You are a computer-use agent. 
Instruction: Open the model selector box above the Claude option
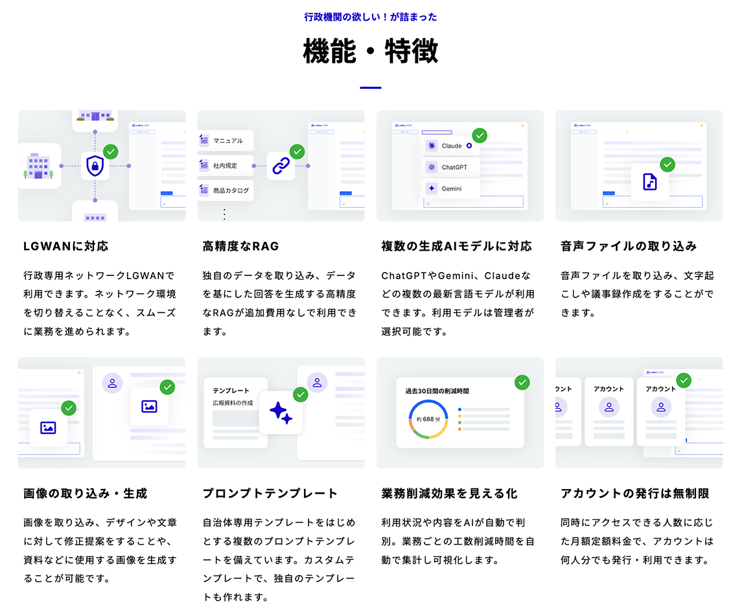click(436, 132)
